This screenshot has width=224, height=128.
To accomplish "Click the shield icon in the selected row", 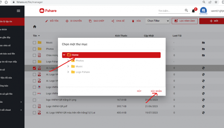I will pyautogui.click(x=203, y=68).
